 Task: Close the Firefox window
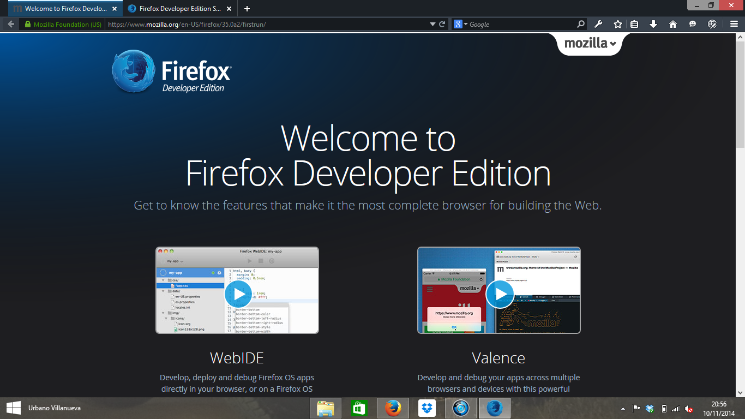pyautogui.click(x=731, y=5)
